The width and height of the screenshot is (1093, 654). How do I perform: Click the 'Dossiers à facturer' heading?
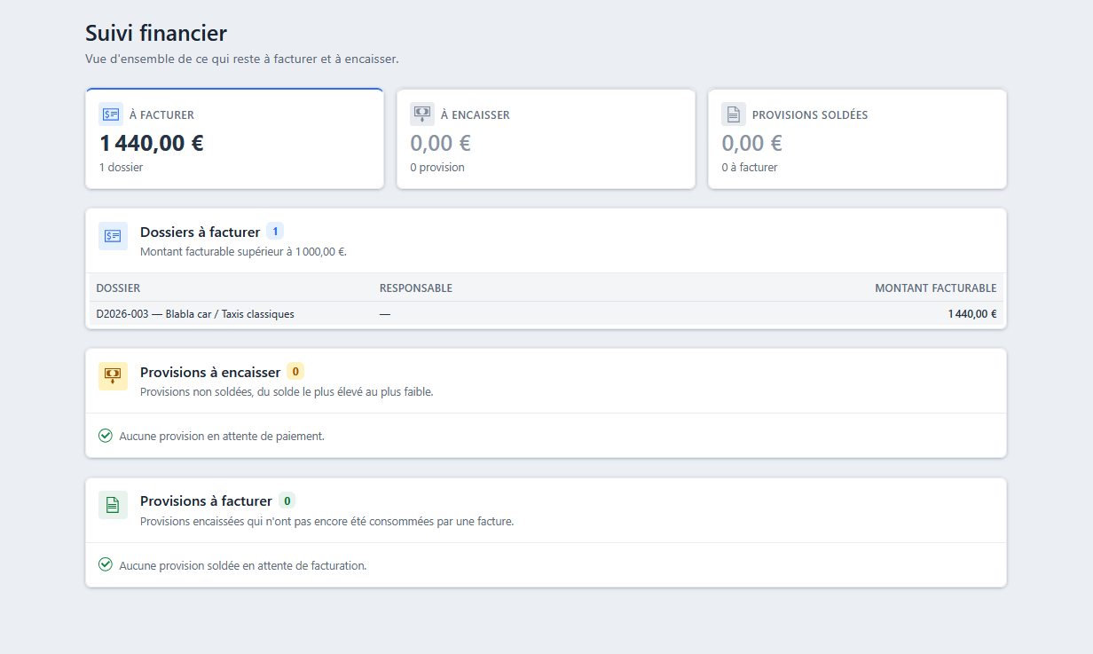pyautogui.click(x=201, y=232)
